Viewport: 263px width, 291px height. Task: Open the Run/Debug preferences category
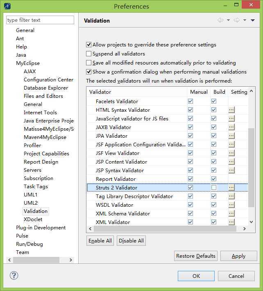(29, 244)
